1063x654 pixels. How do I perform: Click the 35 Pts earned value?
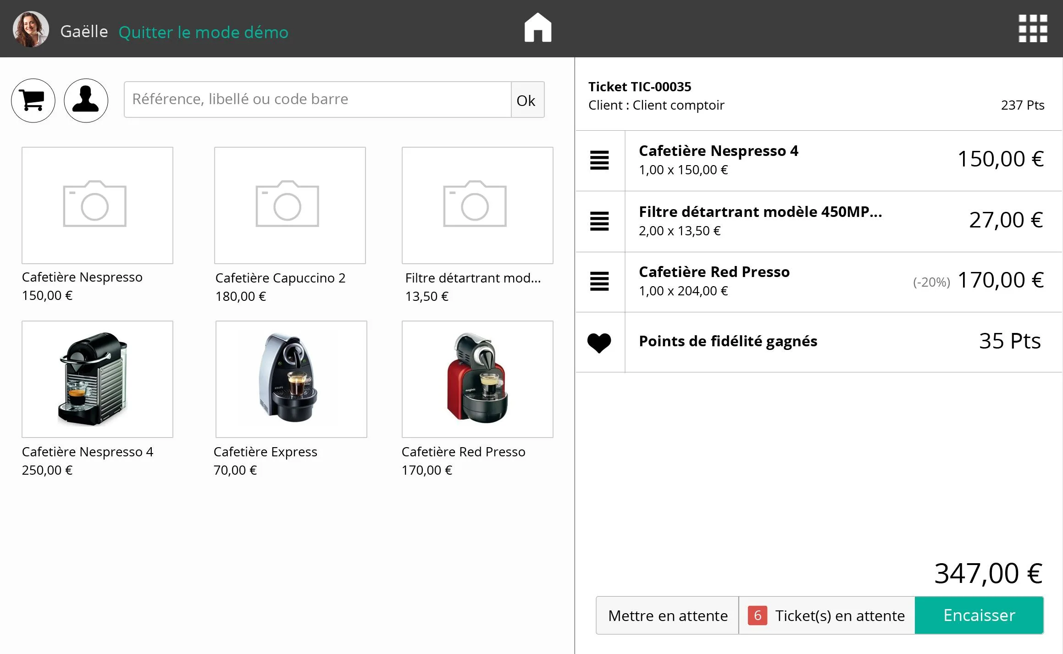point(1010,341)
